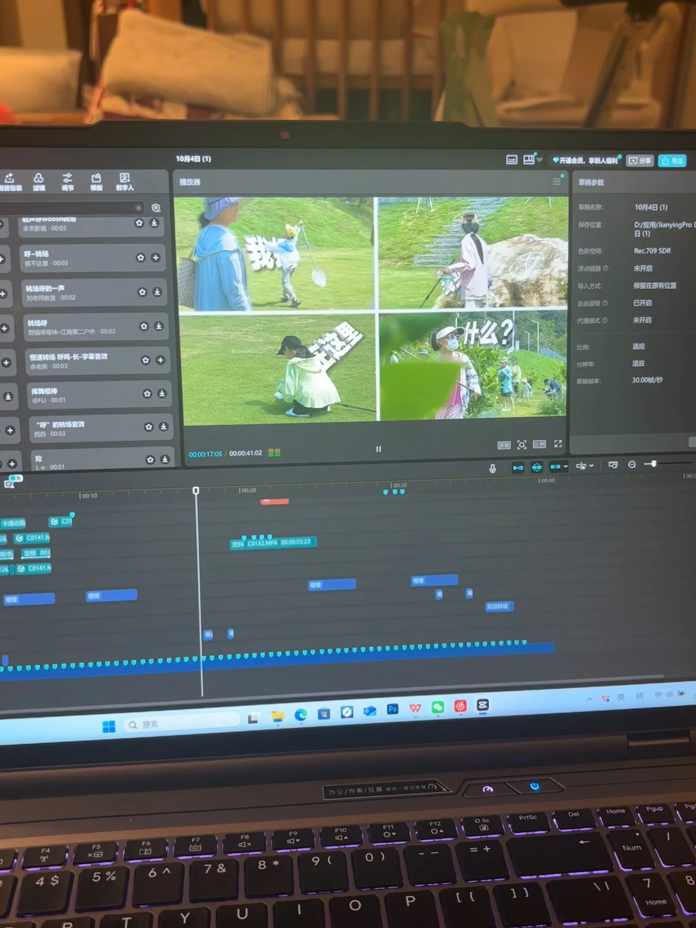The image size is (696, 928).
Task: Click the fullscreen preview icon in player
Action: pos(558,444)
